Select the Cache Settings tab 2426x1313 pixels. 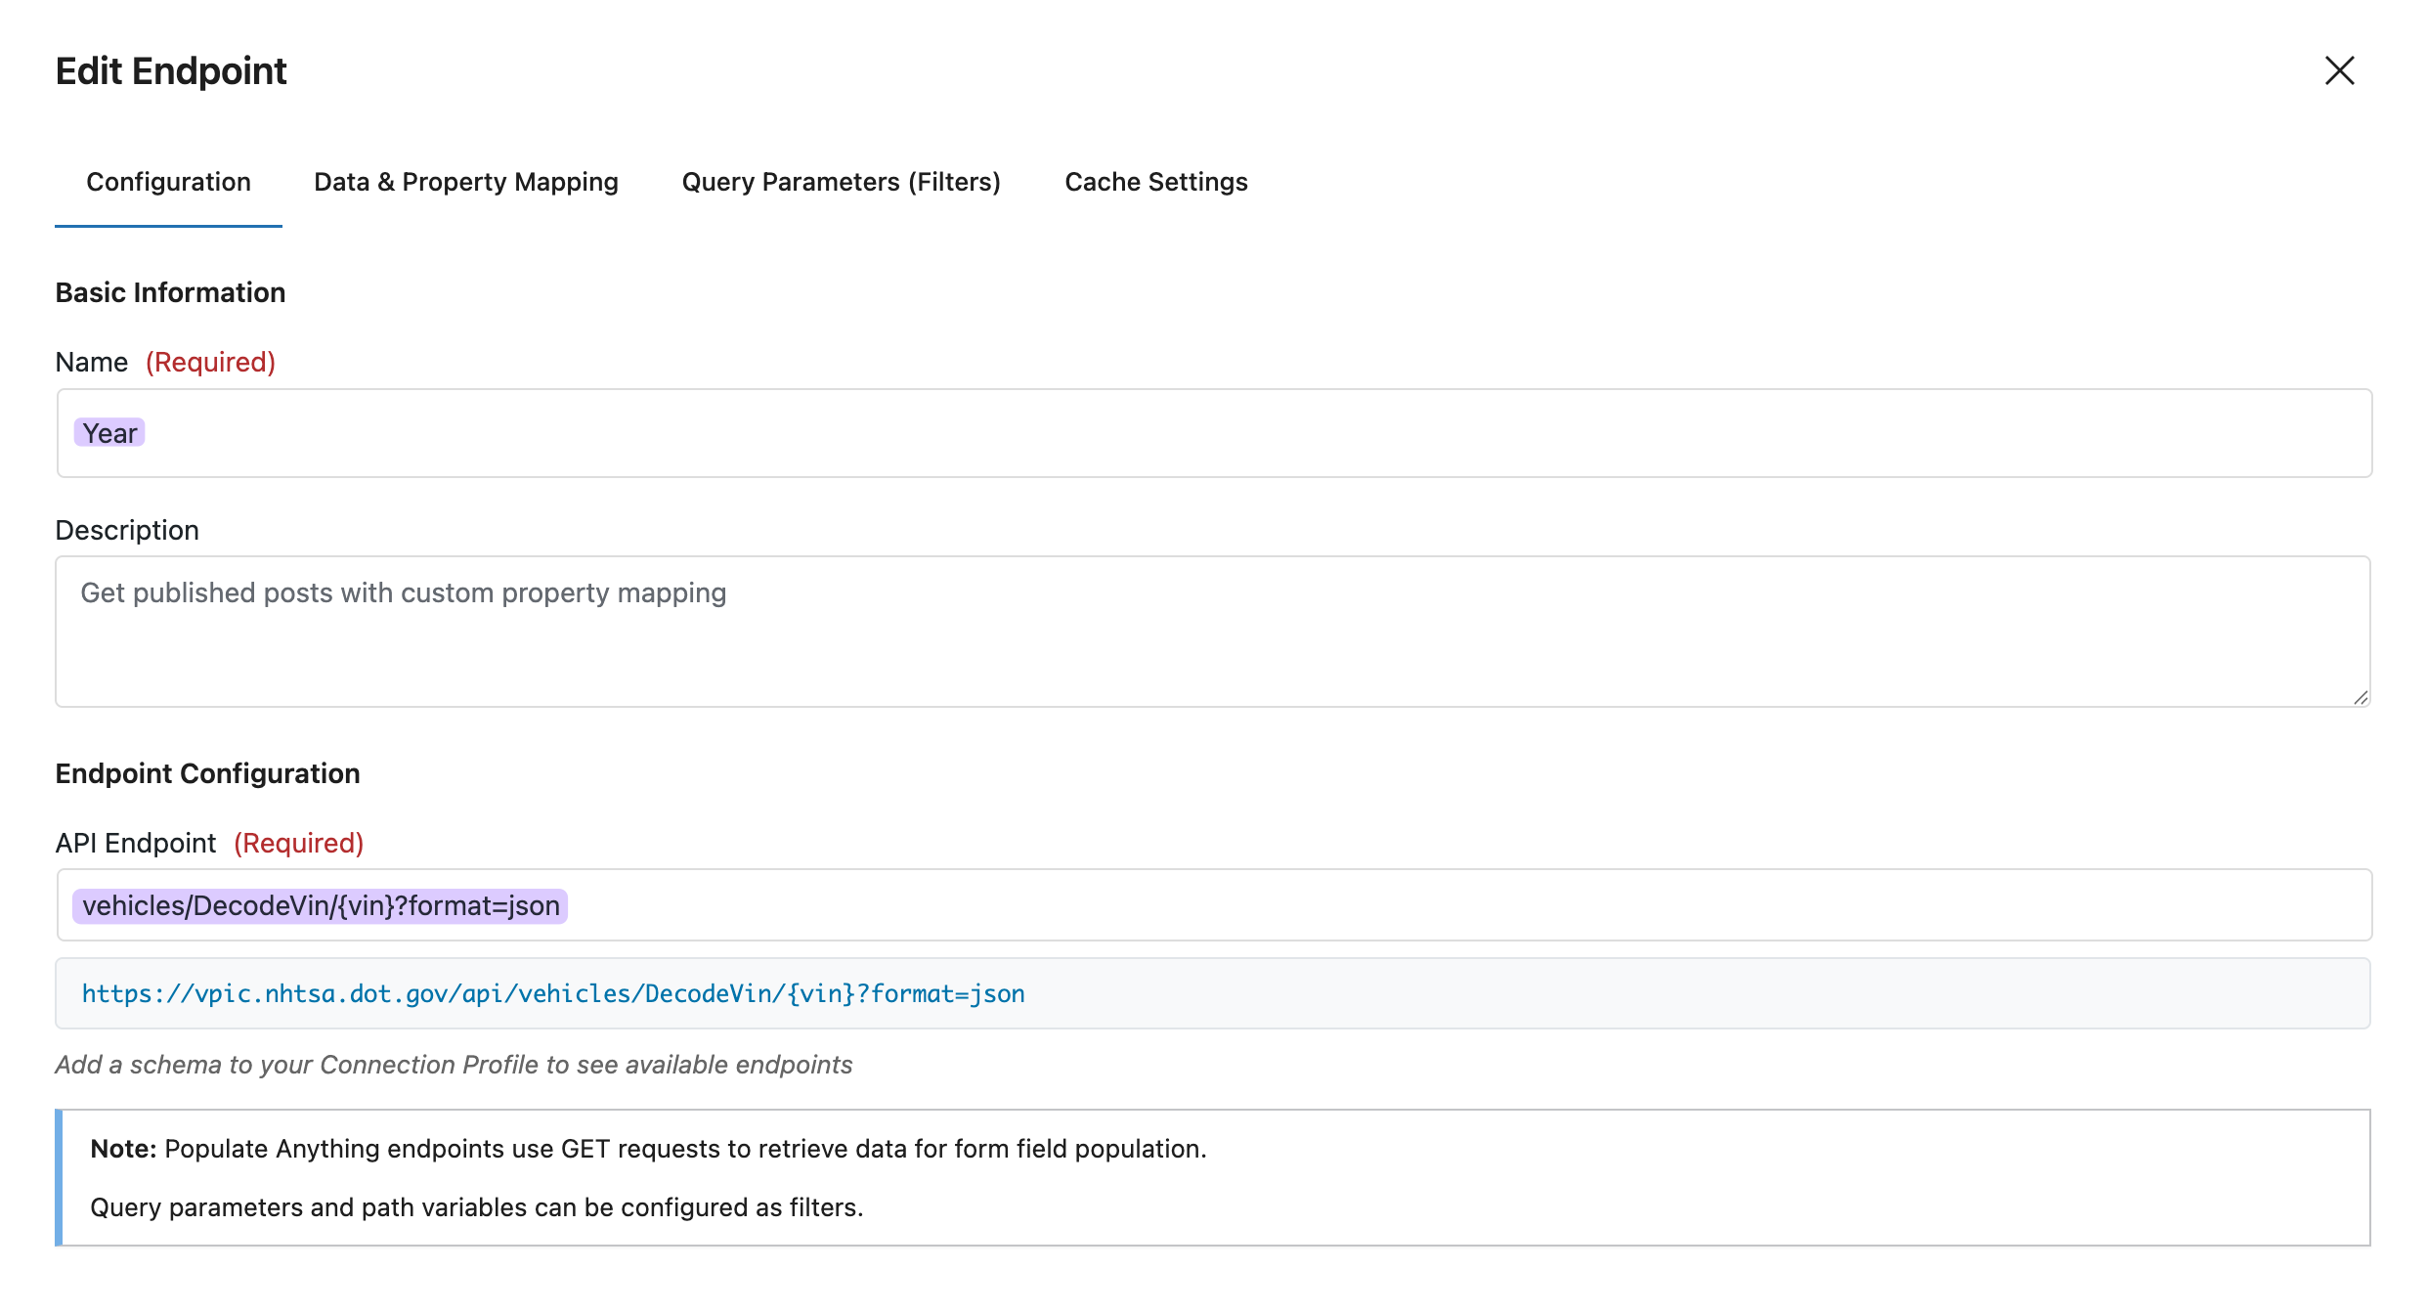[1155, 182]
